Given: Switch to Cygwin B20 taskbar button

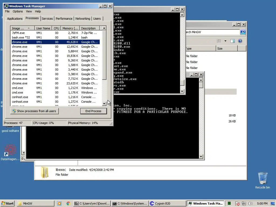Looking at the screenshot, I should coord(168,203).
